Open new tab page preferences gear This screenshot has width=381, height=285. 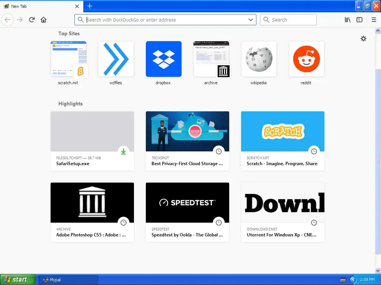click(363, 39)
